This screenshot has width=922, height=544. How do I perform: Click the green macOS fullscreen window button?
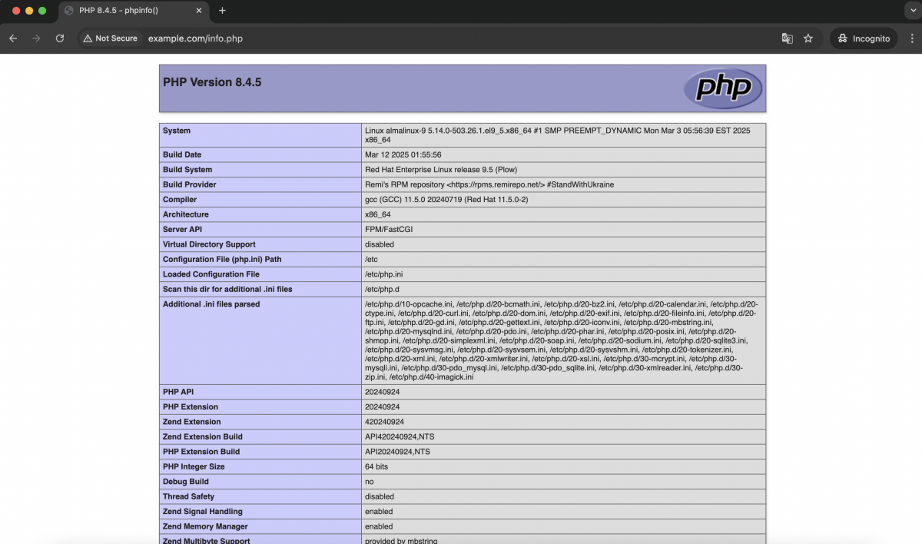[42, 11]
